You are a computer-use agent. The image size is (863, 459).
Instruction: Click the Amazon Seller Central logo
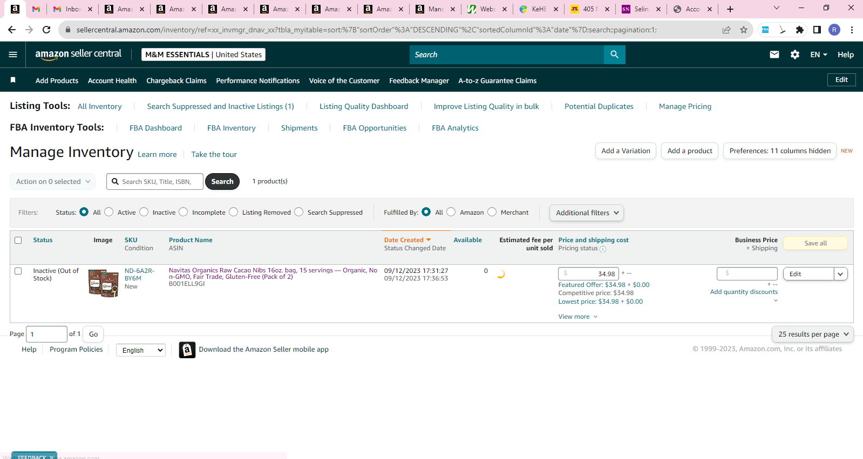(x=78, y=54)
